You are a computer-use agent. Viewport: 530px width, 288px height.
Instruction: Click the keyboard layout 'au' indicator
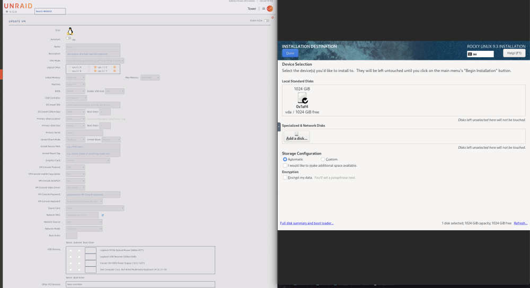pos(480,54)
